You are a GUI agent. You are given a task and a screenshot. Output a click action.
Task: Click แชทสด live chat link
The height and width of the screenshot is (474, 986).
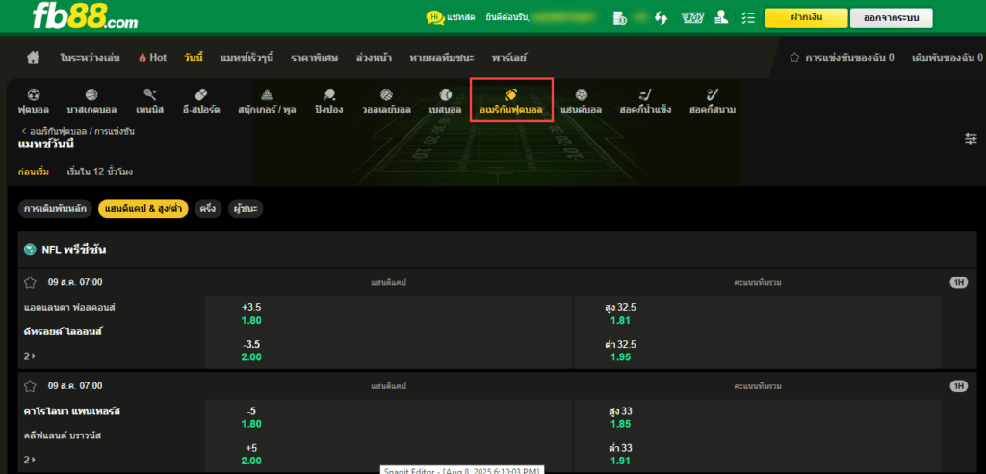click(x=461, y=17)
